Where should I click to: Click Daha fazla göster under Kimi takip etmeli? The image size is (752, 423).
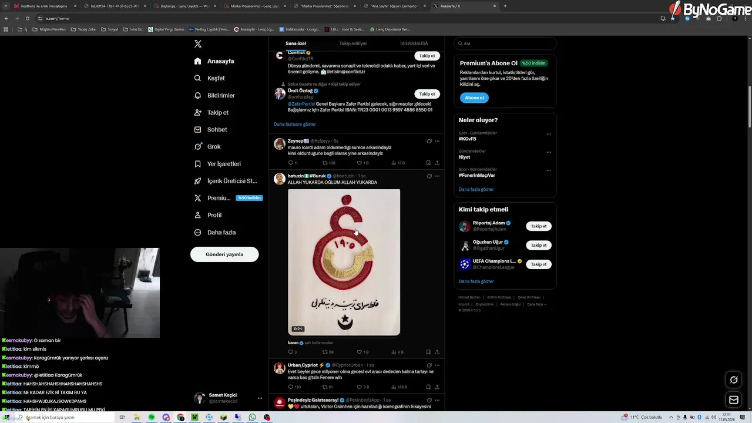click(x=476, y=281)
